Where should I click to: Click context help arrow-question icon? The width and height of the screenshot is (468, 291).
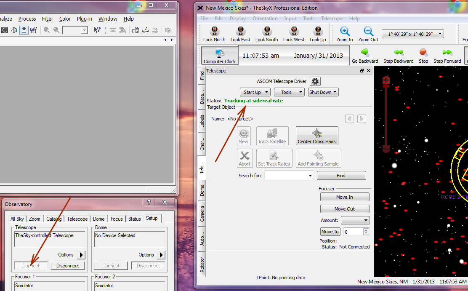point(97,30)
